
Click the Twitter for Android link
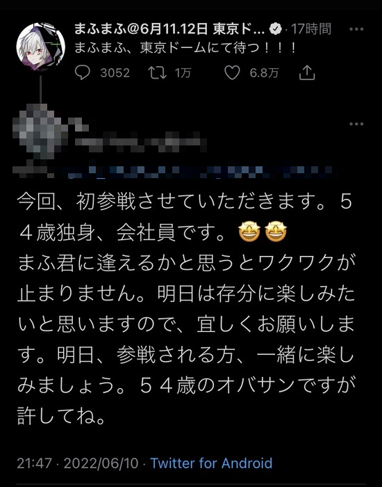[211, 463]
